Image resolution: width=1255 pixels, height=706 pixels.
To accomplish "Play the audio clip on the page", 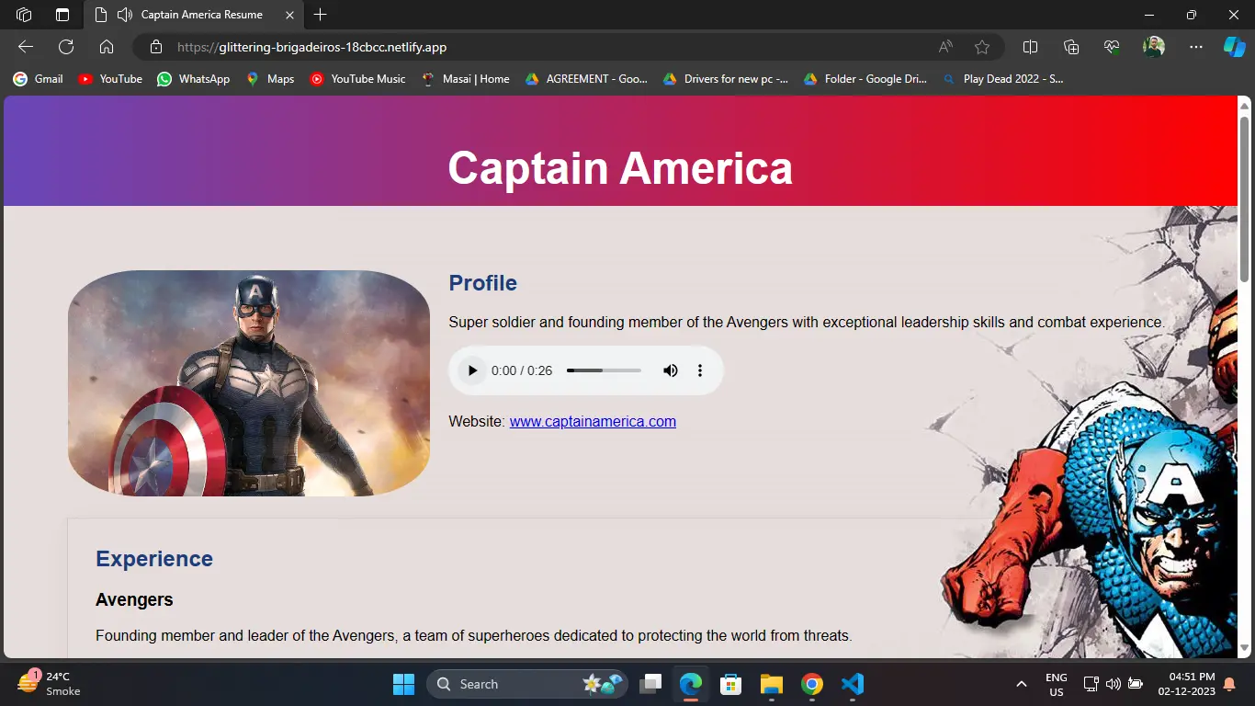I will (x=472, y=370).
